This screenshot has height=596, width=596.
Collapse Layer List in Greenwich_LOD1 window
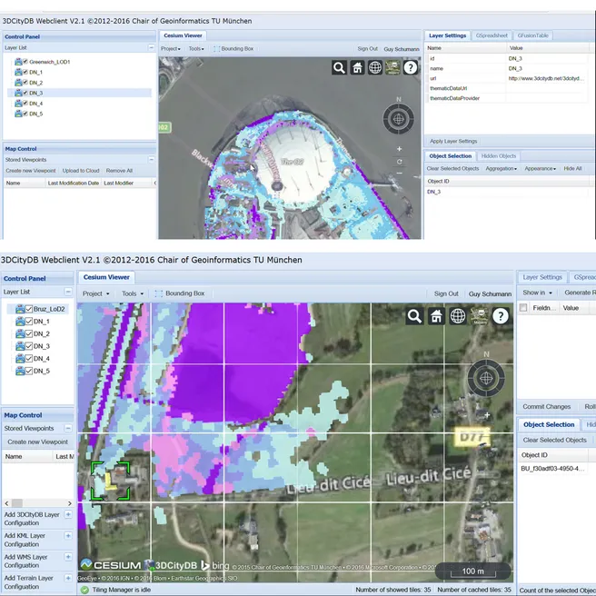coord(152,47)
